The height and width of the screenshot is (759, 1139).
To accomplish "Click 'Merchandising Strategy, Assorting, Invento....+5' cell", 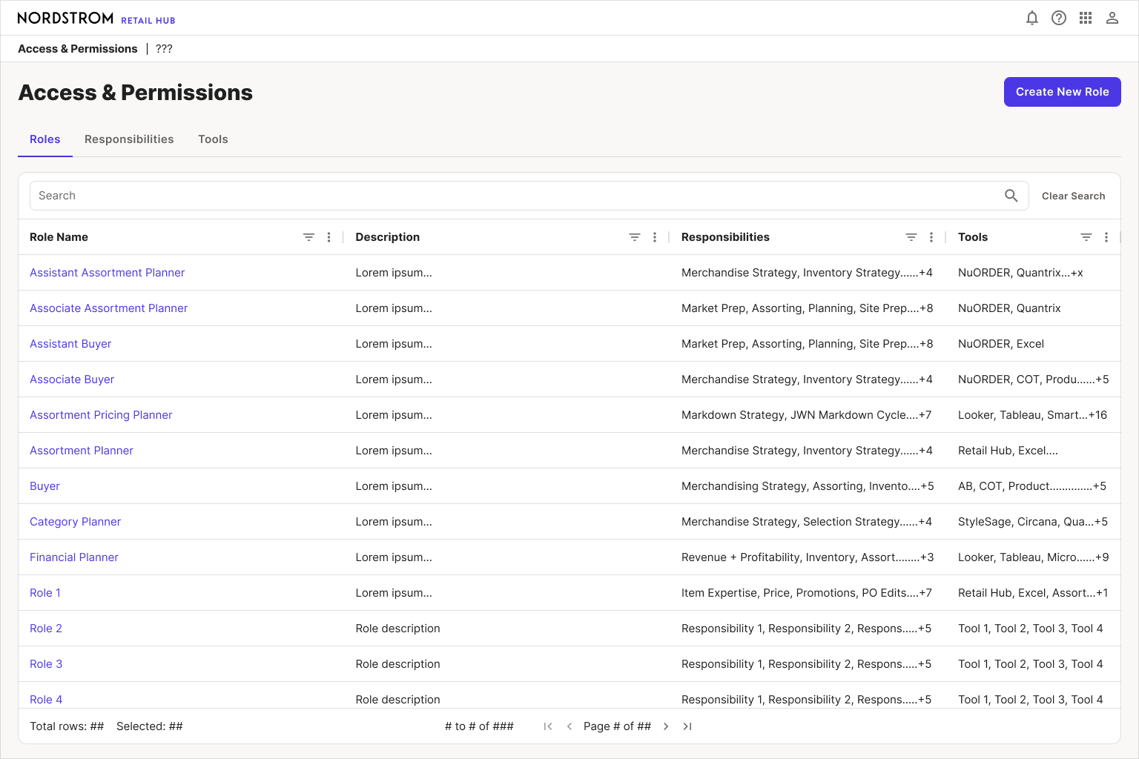I will [x=808, y=486].
